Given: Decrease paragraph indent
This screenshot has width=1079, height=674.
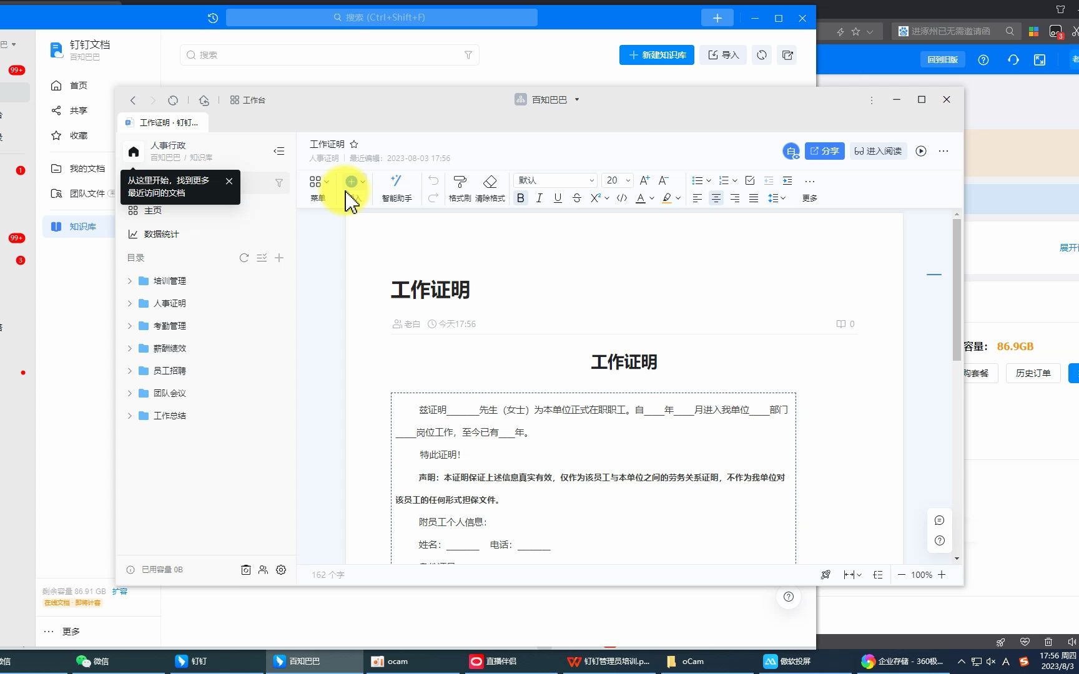Looking at the screenshot, I should (769, 180).
